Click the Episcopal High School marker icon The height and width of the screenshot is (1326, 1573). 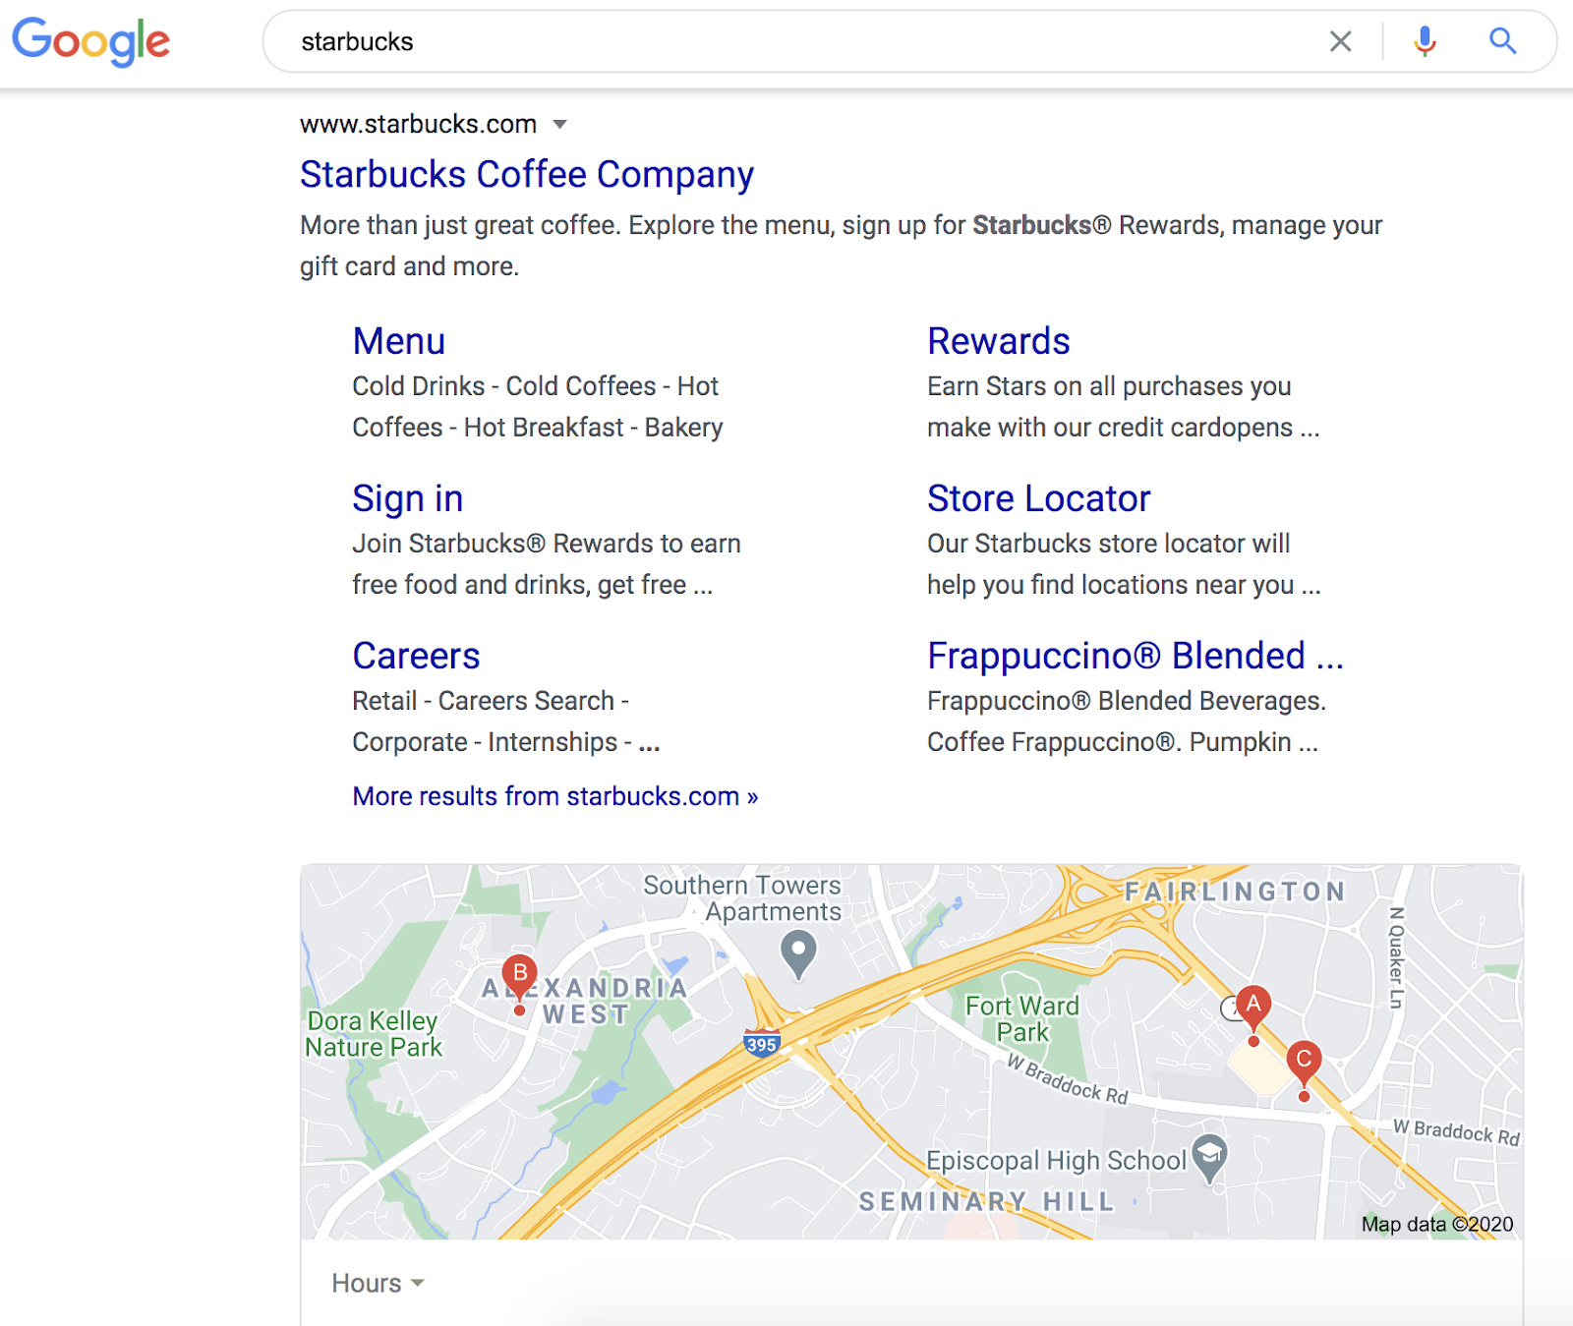[1209, 1157]
